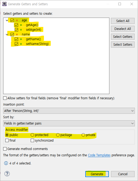Click the red field icon beside name
The width and height of the screenshot is (138, 181).
pos(17,34)
